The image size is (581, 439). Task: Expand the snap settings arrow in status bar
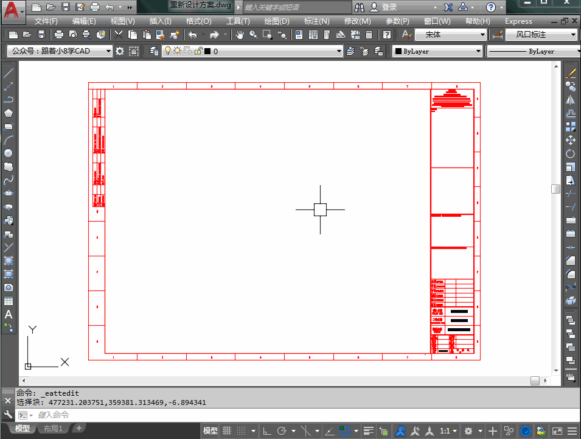pos(254,431)
